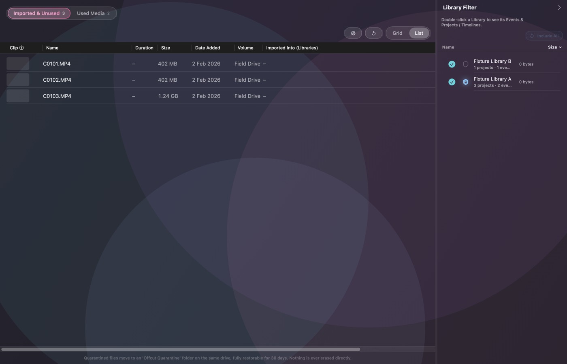Sort clips by the Name column header

pyautogui.click(x=52, y=48)
